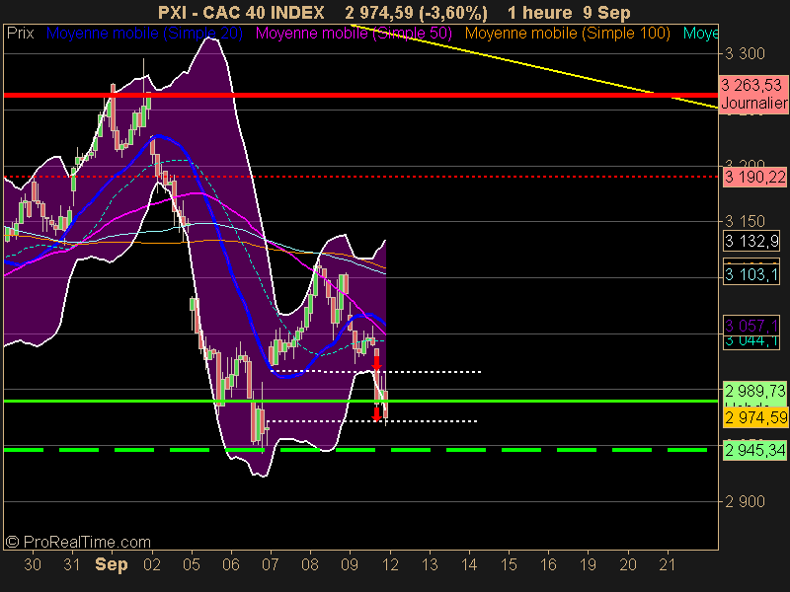This screenshot has width=790, height=592.
Task: Click the cyan '3 103,1' price label
Action: pyautogui.click(x=751, y=275)
